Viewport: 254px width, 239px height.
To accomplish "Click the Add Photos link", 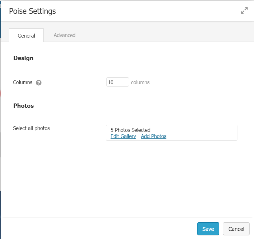I will (x=154, y=136).
